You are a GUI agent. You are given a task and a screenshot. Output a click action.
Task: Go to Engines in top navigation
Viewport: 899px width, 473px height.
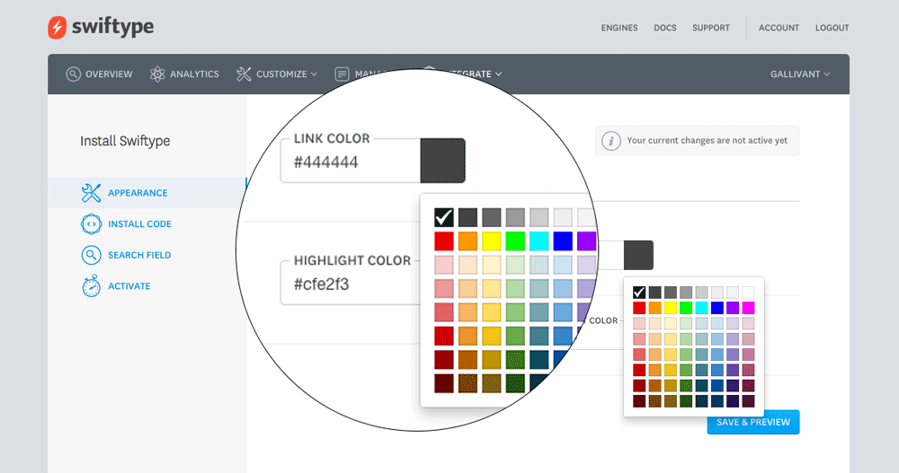point(619,28)
